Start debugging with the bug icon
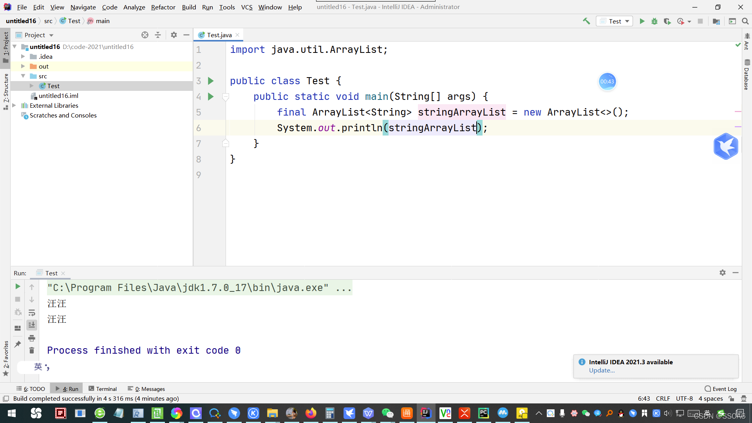The width and height of the screenshot is (752, 423). pyautogui.click(x=654, y=21)
